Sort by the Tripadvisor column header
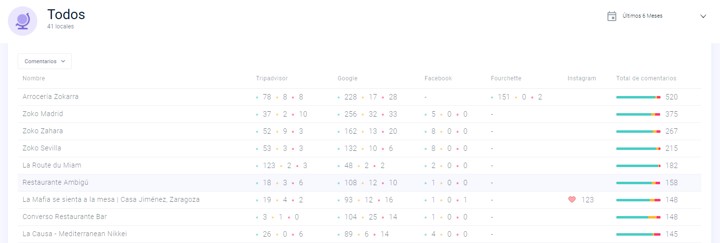Viewport: 720px width, 243px height. click(x=272, y=78)
